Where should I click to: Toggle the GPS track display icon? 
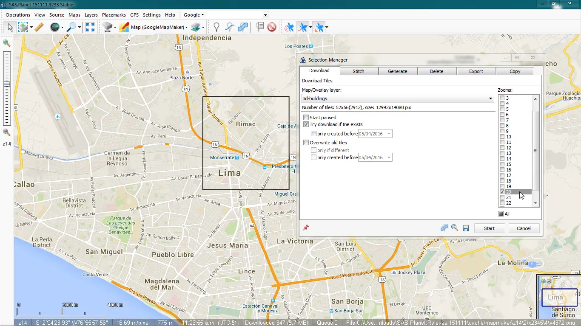[303, 27]
